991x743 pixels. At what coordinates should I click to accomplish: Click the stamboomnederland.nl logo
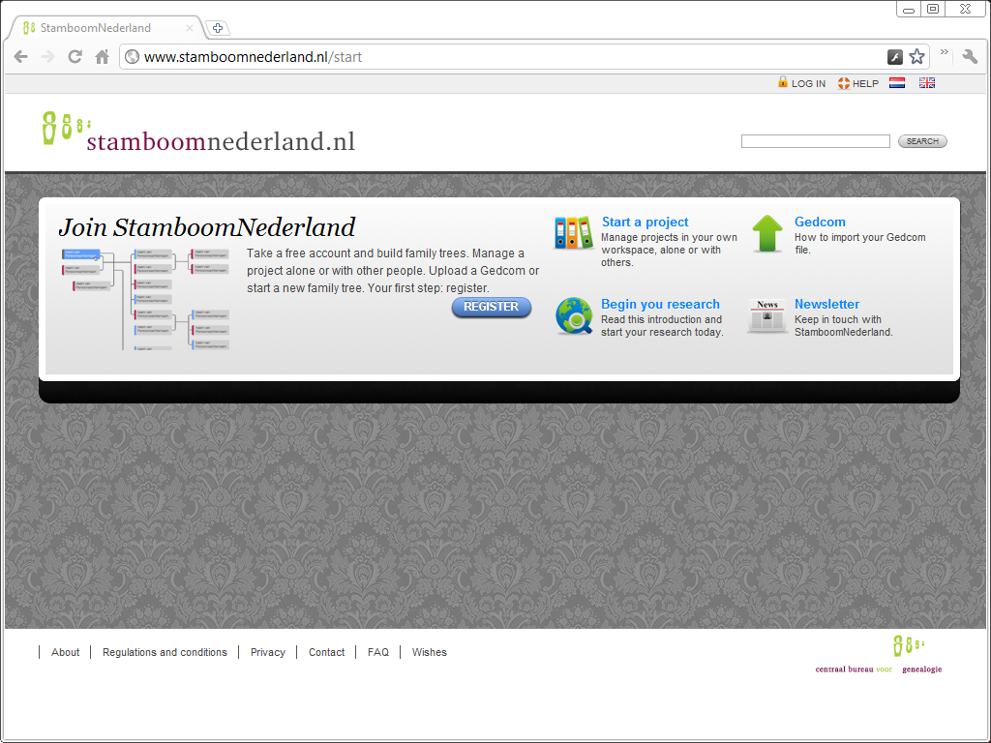[x=198, y=132]
